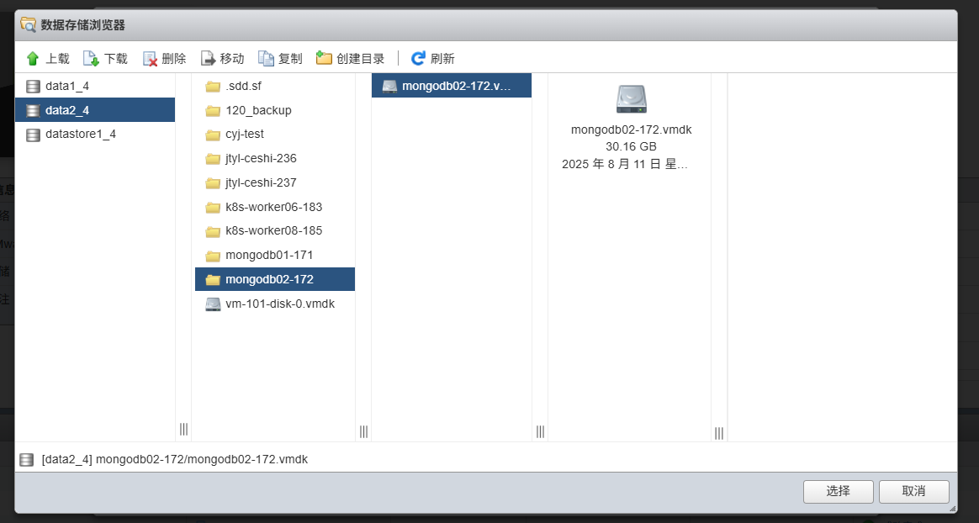
Task: Click the Copy (复制) toolbar icon
Action: point(266,59)
